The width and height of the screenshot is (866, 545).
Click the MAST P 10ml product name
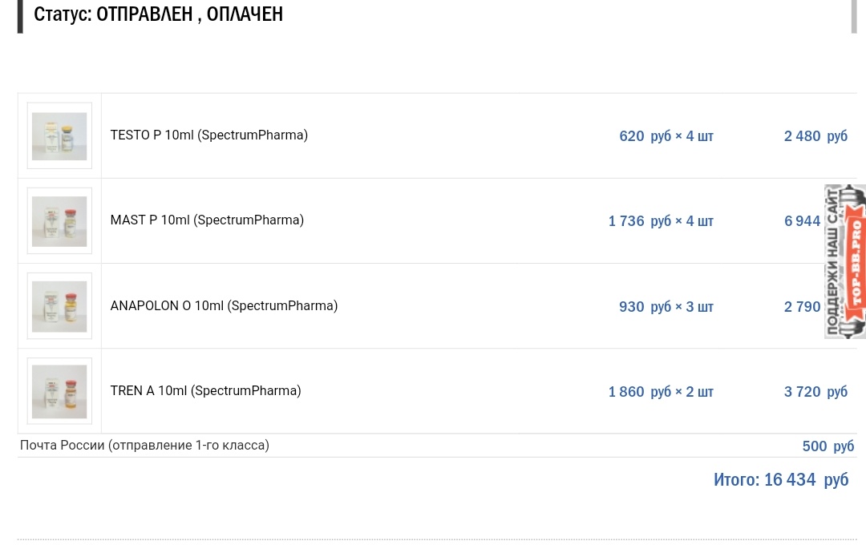point(207,220)
